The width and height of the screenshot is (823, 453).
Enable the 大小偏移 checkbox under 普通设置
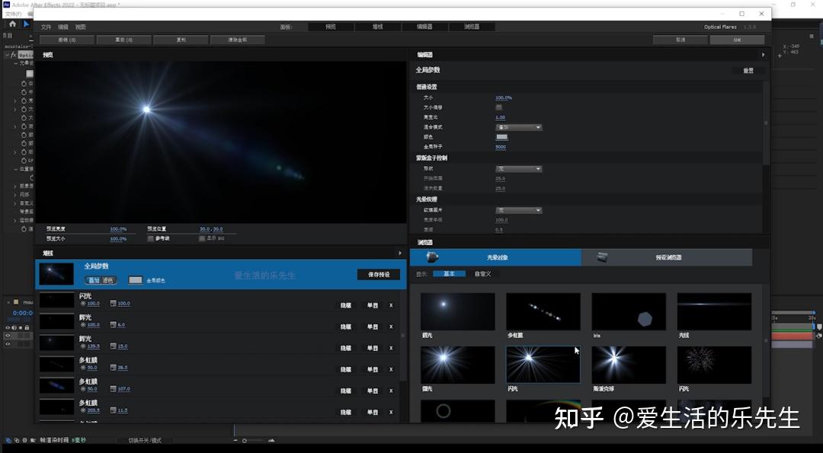499,108
